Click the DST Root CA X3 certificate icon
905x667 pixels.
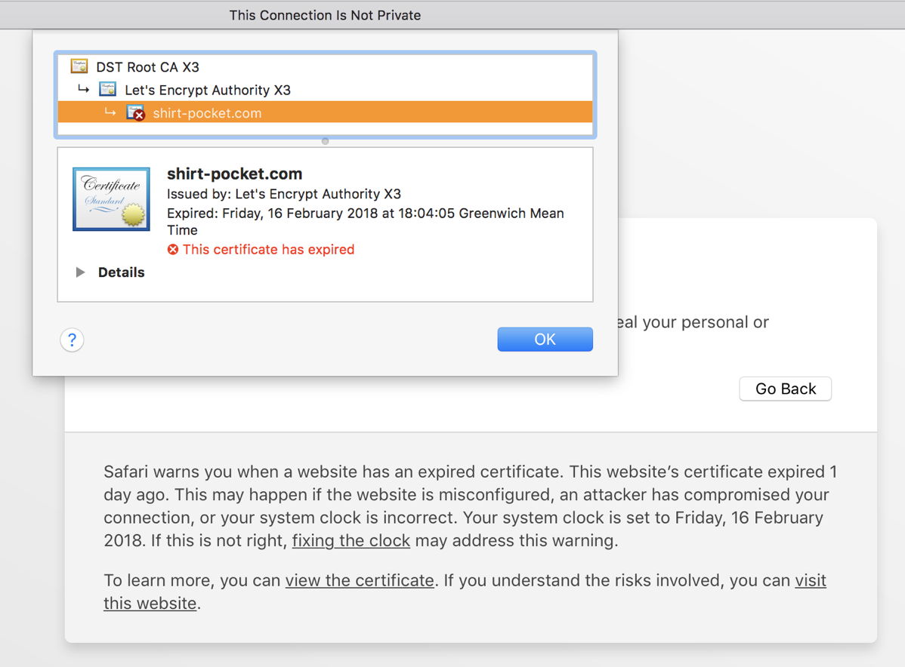coord(79,66)
